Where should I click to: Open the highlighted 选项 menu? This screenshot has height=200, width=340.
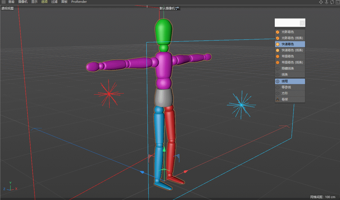click(44, 2)
